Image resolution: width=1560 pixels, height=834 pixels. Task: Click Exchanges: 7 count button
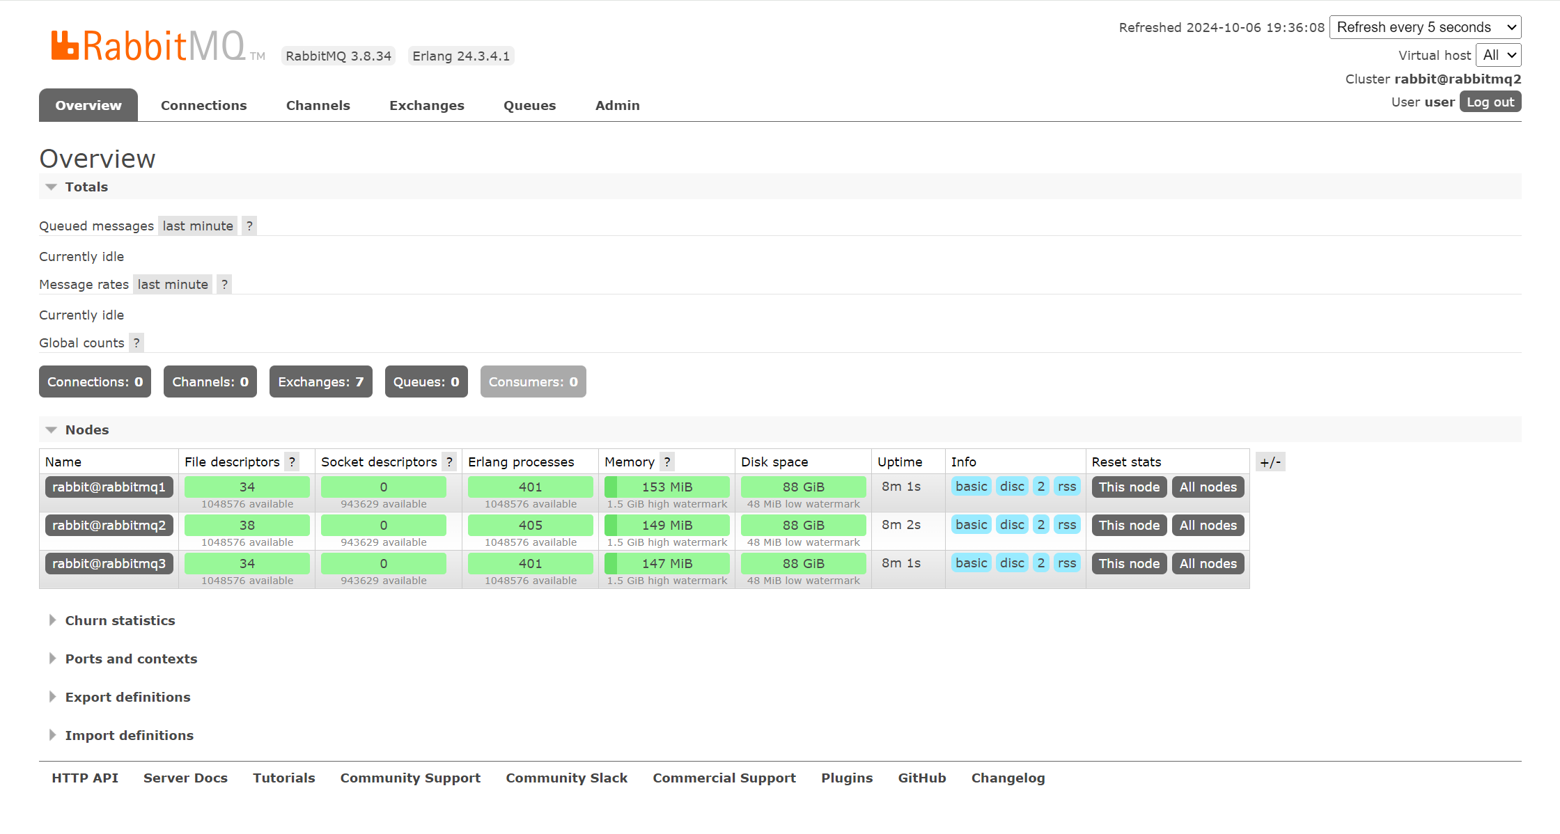point(321,381)
